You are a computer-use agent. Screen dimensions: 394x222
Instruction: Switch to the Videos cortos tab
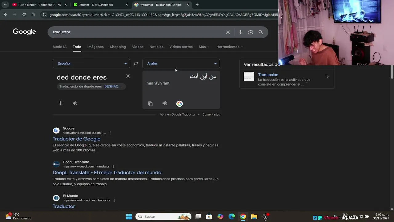[181, 47]
